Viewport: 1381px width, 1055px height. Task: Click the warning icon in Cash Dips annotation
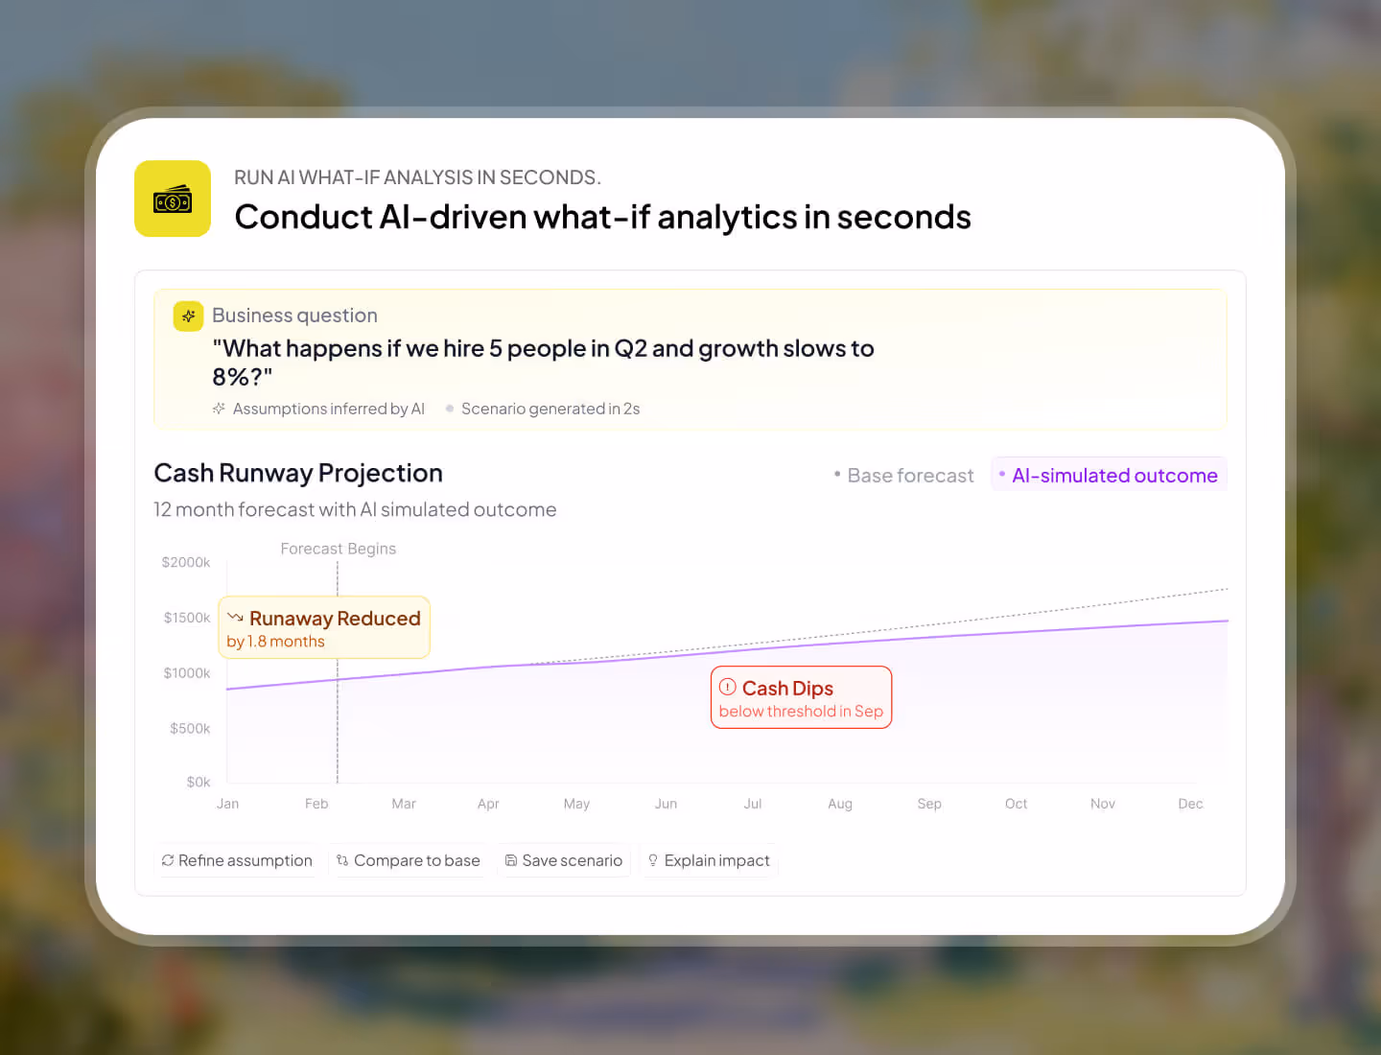[x=728, y=686]
